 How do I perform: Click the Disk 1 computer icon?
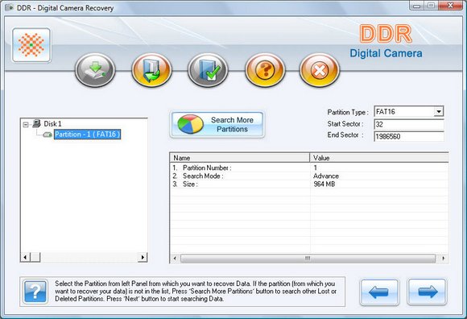(36, 123)
